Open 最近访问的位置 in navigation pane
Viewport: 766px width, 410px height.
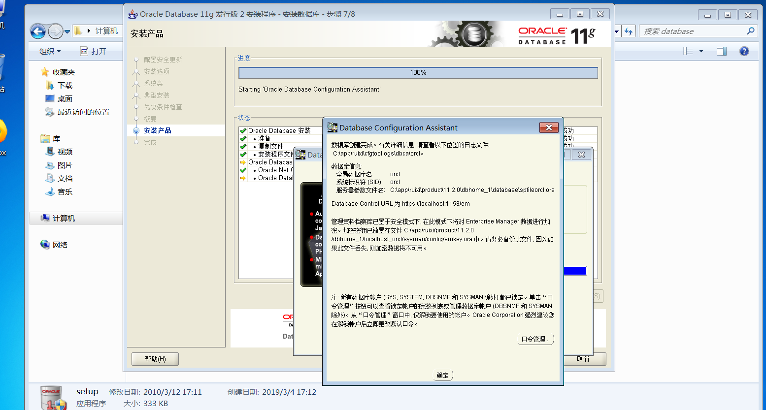[83, 112]
